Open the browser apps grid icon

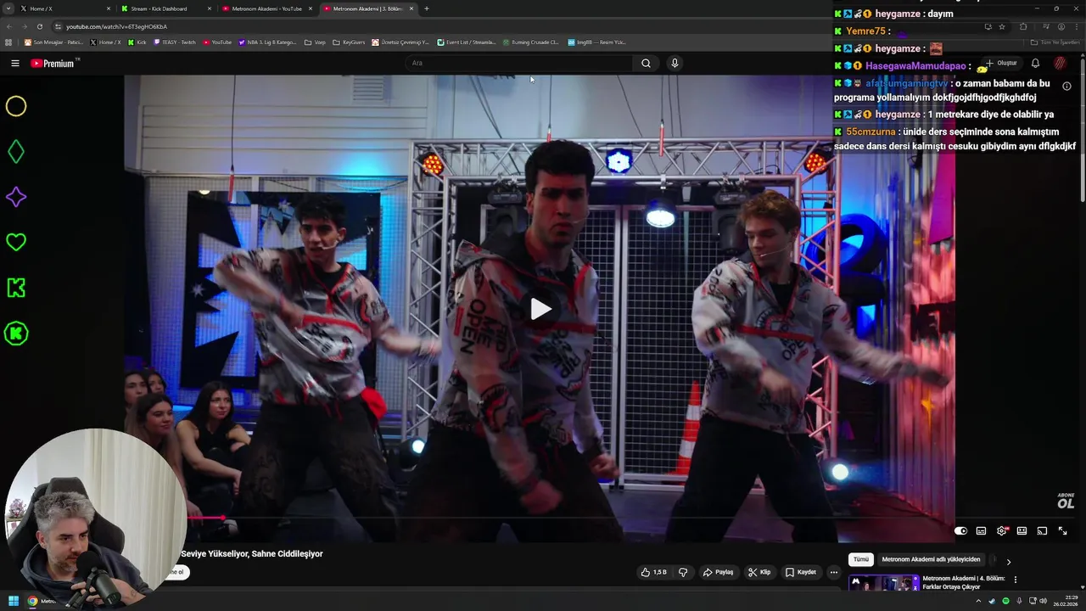pyautogui.click(x=8, y=42)
